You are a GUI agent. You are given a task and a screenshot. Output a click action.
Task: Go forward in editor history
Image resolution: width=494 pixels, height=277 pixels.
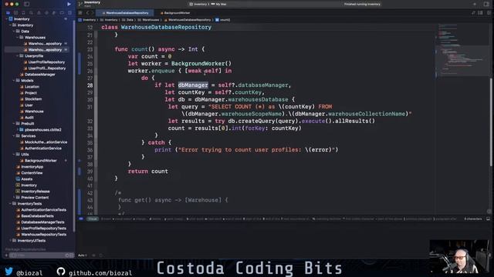(93, 13)
